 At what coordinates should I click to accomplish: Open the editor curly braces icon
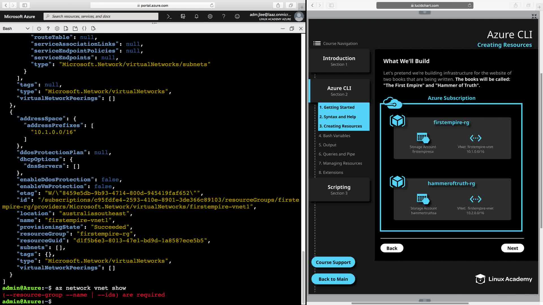[84, 29]
